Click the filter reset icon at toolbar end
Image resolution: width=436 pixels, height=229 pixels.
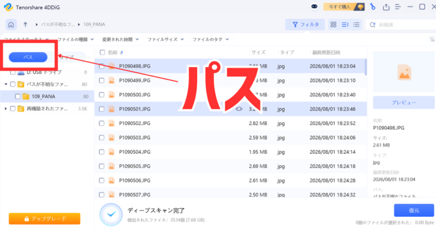432,40
